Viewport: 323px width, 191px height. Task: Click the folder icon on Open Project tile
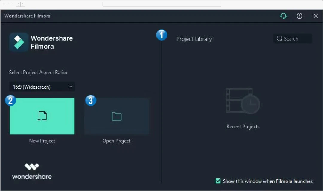[x=116, y=116]
